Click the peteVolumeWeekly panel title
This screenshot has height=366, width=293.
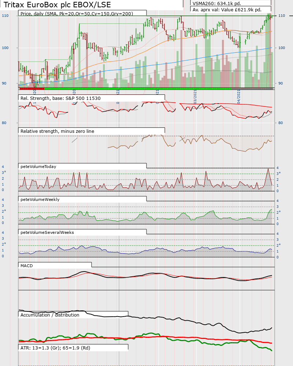point(40,199)
